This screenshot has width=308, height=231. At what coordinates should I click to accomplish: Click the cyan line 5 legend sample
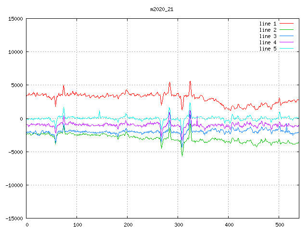pos(286,49)
